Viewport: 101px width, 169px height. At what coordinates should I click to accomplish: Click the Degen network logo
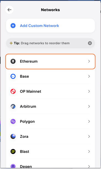pyautogui.click(x=13, y=166)
